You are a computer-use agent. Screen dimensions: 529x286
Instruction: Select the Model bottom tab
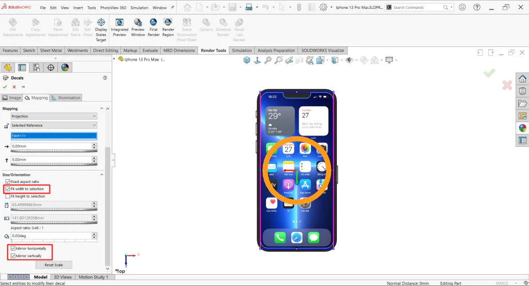[x=40, y=277]
